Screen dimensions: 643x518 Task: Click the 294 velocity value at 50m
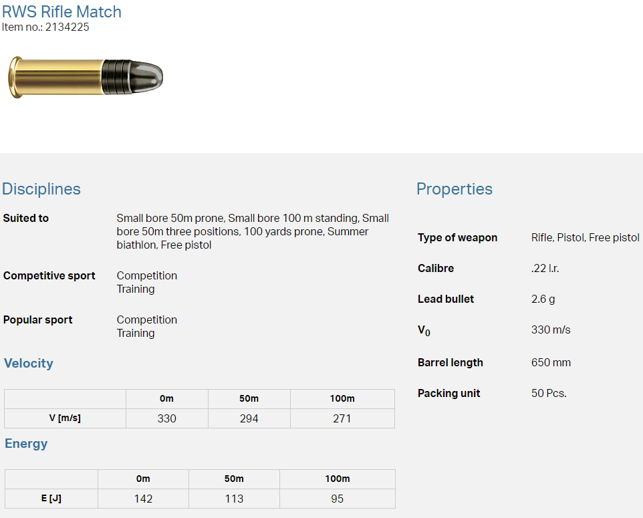249,418
